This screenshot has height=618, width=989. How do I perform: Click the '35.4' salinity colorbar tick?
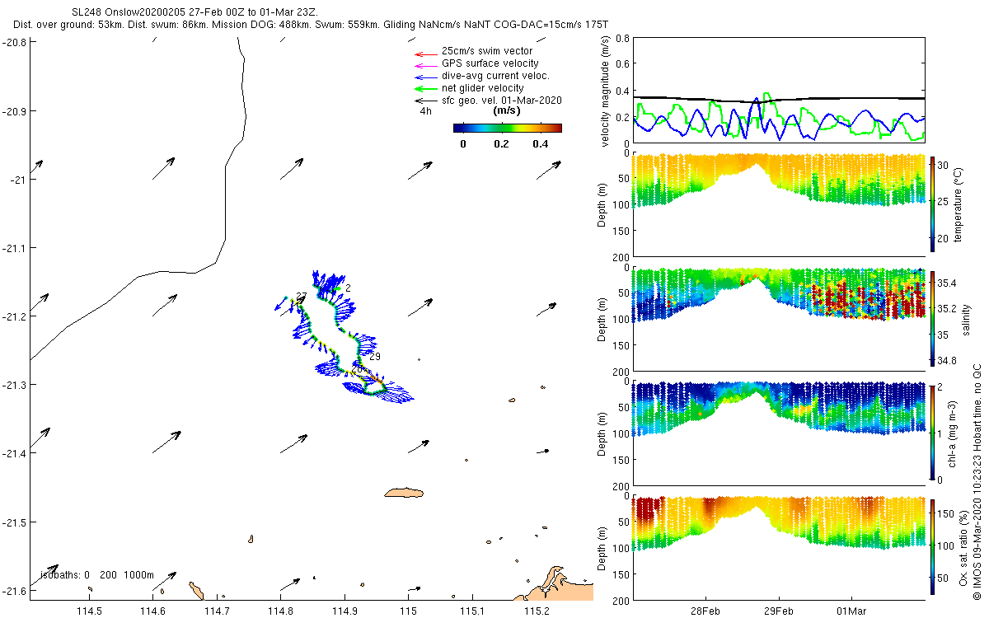(x=948, y=283)
